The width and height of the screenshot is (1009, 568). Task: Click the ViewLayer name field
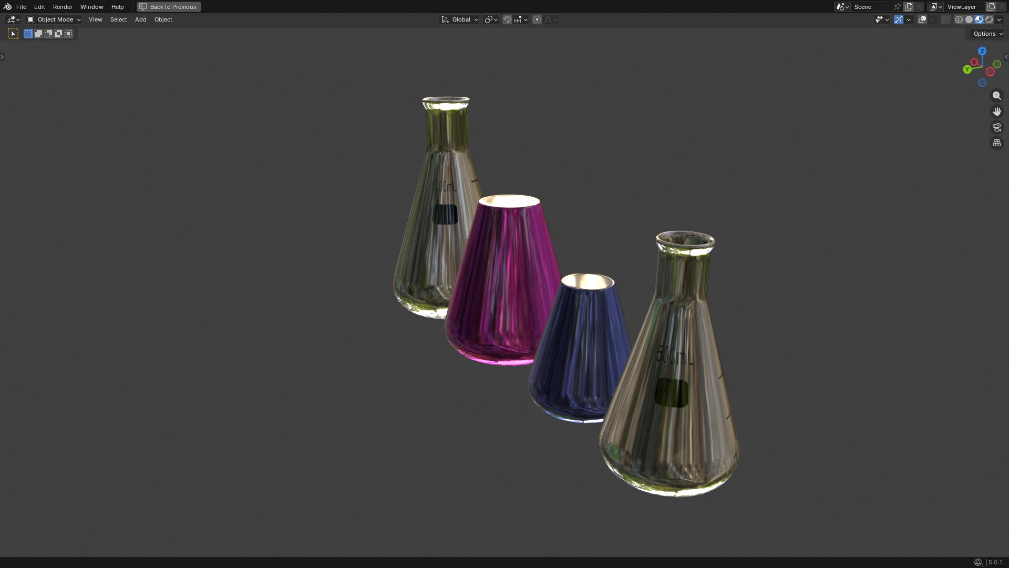pyautogui.click(x=964, y=7)
